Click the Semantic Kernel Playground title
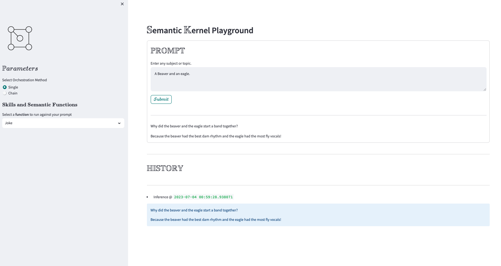The height and width of the screenshot is (266, 501). point(200,30)
